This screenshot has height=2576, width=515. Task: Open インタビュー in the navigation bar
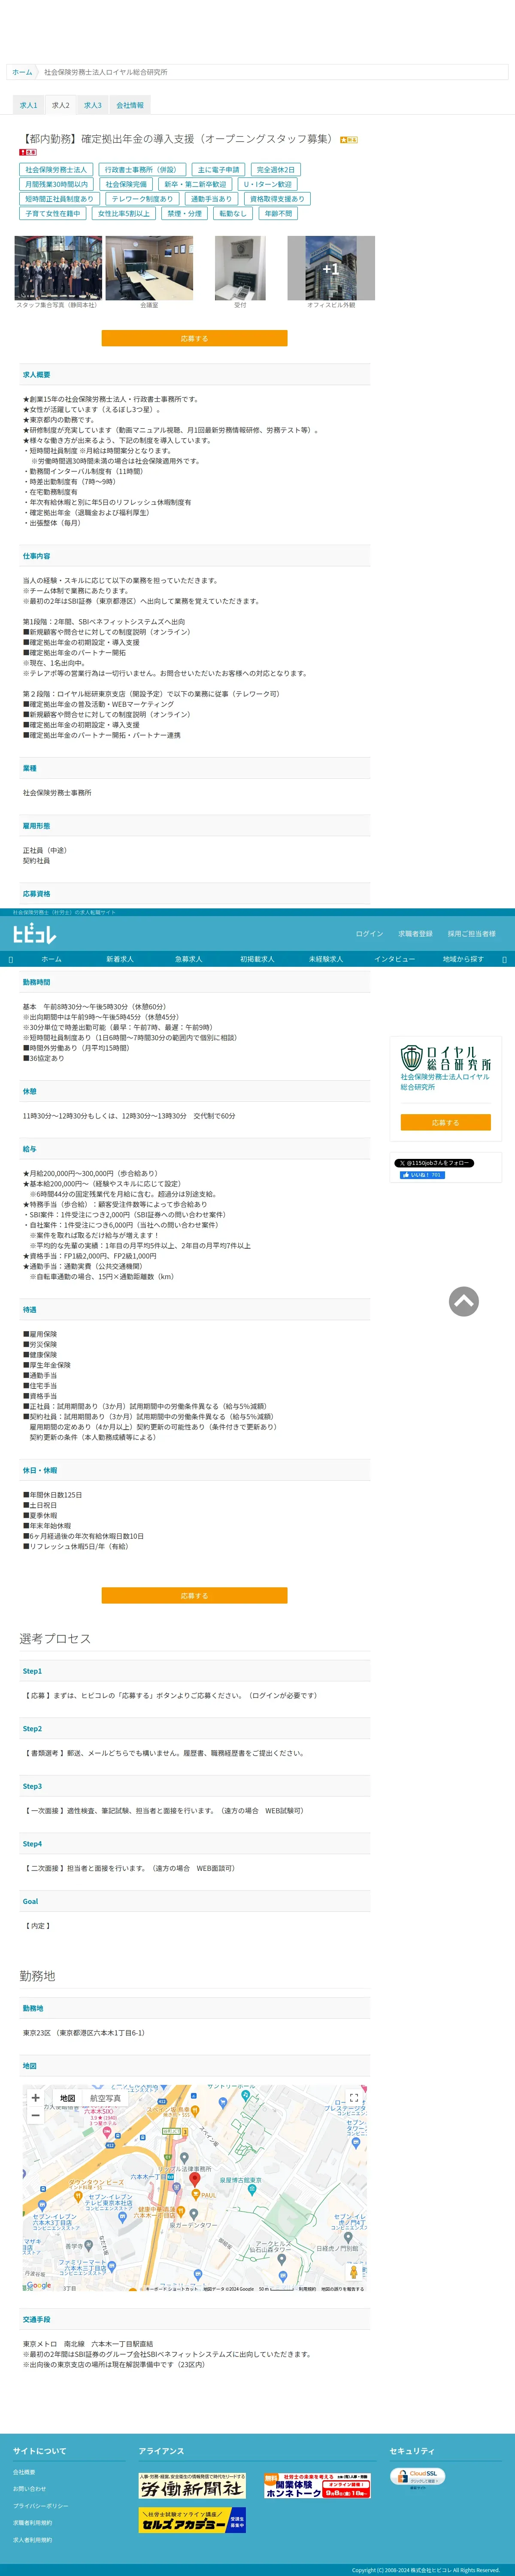point(394,959)
